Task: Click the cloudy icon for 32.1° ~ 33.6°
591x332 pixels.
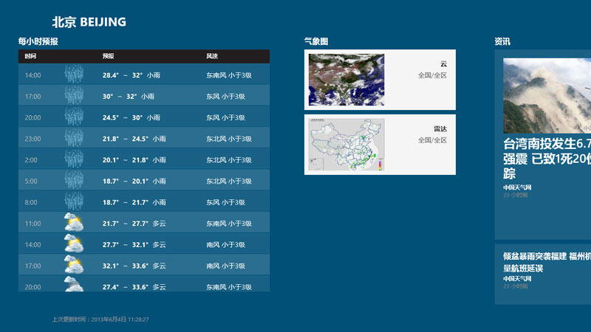Action: [x=73, y=265]
